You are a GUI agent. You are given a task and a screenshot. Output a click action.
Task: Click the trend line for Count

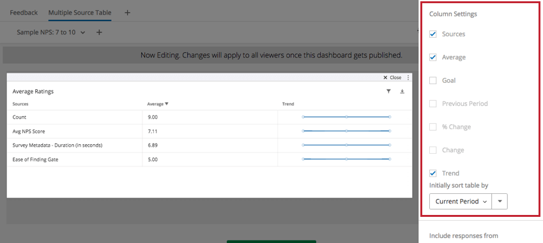tap(346, 117)
